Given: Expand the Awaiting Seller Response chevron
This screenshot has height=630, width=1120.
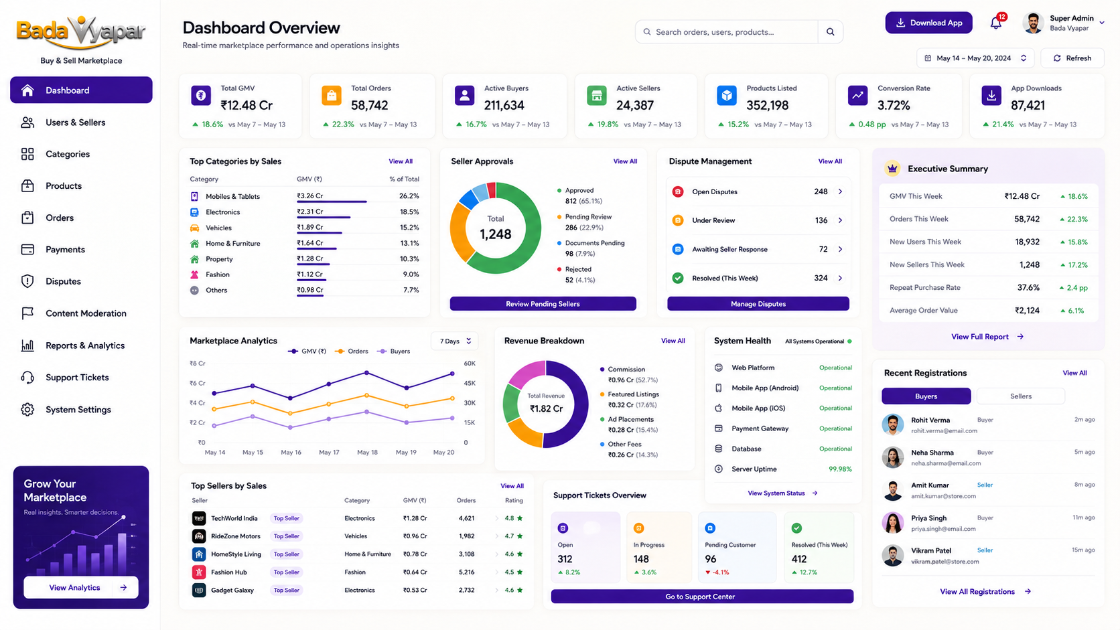Looking at the screenshot, I should (x=841, y=249).
